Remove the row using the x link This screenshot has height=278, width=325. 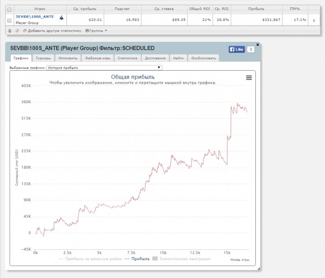pyautogui.click(x=313, y=20)
